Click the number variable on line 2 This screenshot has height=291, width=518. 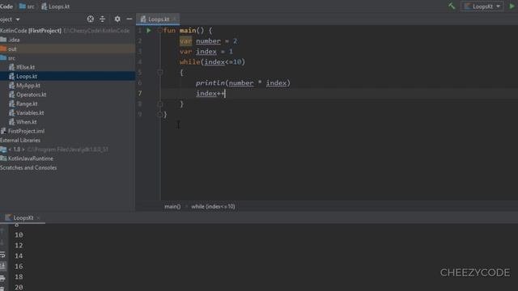point(208,41)
